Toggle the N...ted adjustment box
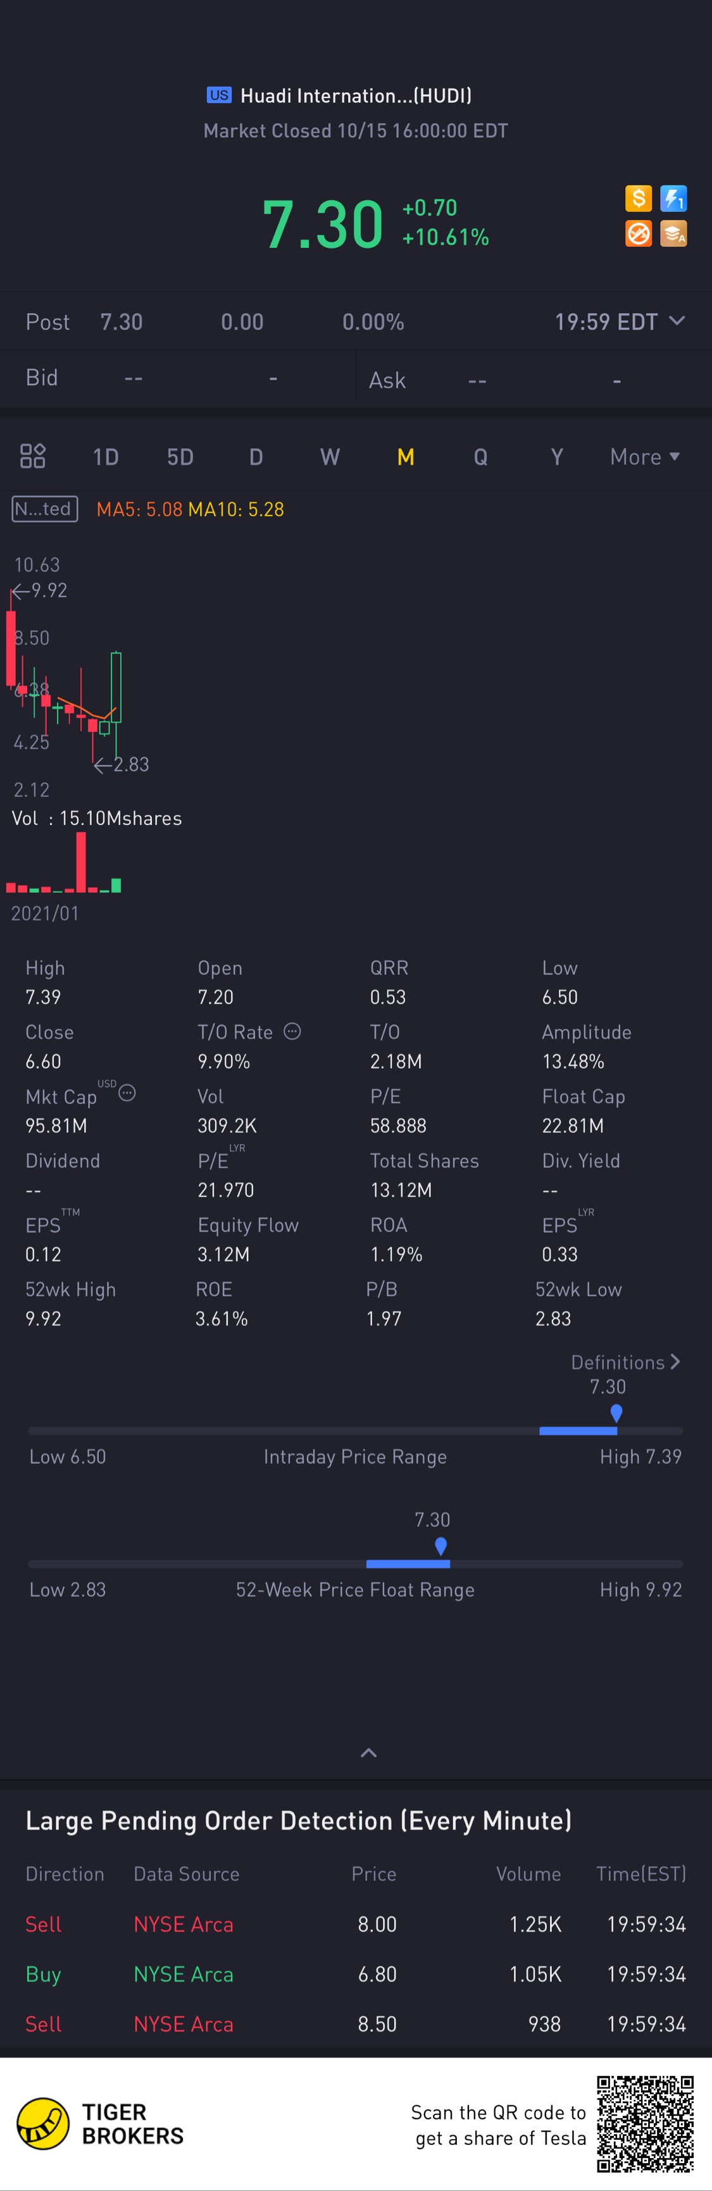The width and height of the screenshot is (712, 2191). (44, 509)
